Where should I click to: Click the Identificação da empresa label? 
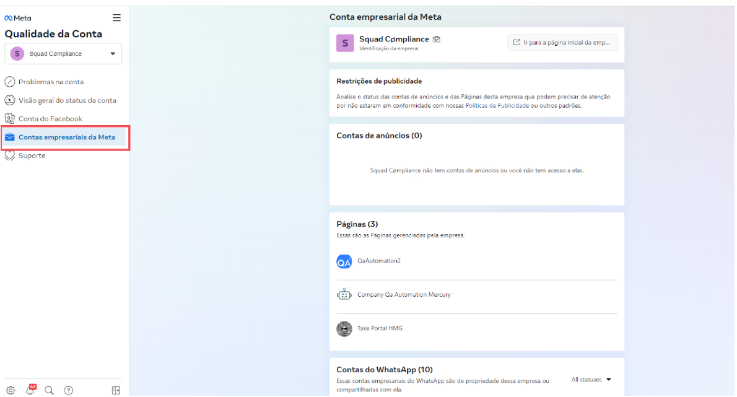coord(389,48)
